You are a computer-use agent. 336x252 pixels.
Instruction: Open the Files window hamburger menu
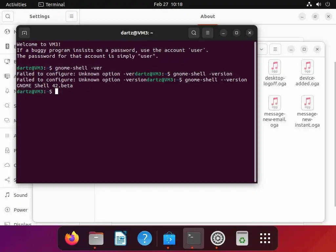(275, 49)
